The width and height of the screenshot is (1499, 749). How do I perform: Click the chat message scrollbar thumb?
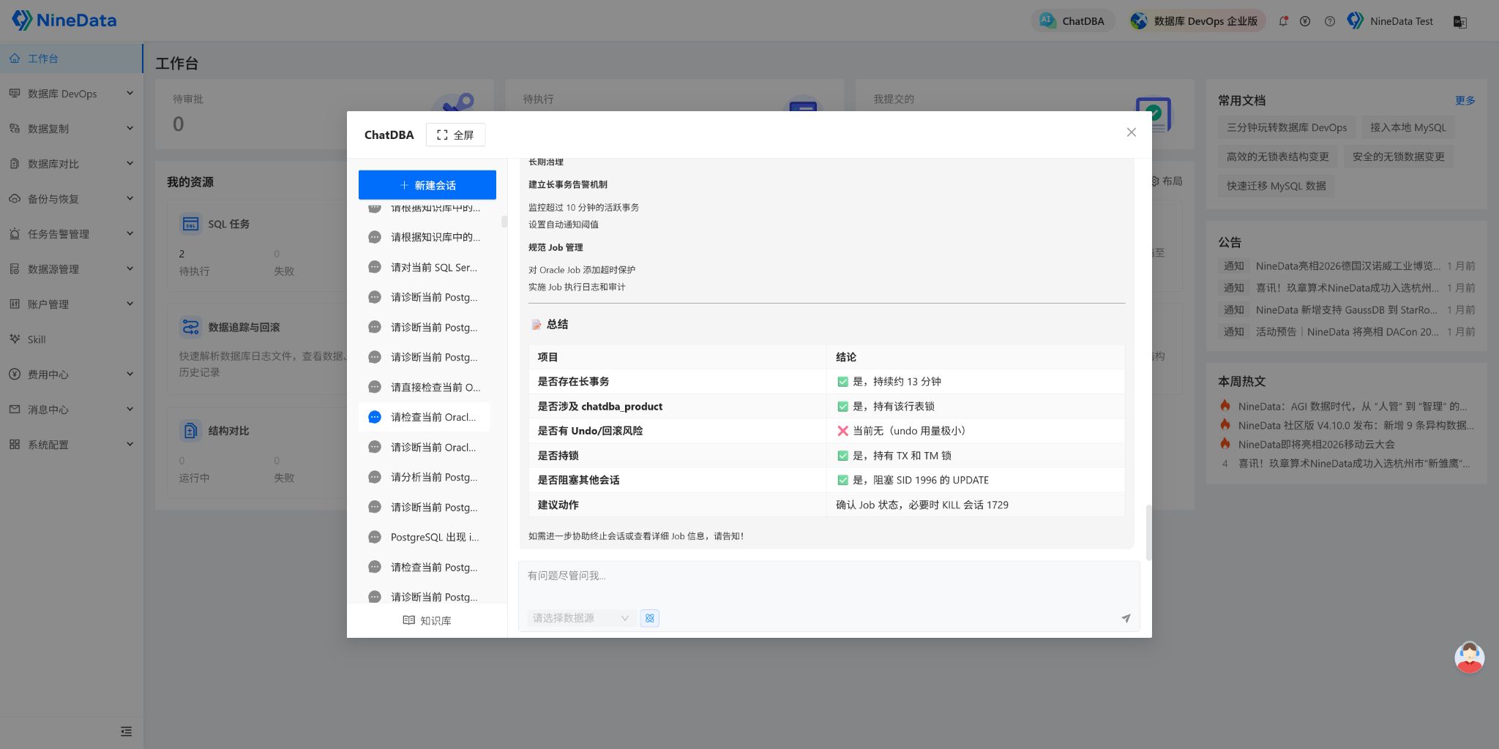point(1148,532)
